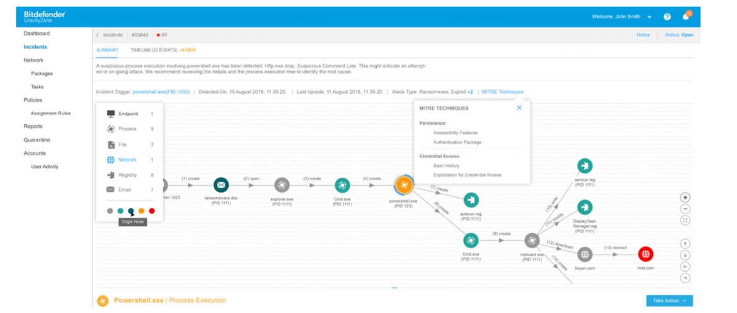
Task: Open Packages under Network
Action: tap(42, 74)
